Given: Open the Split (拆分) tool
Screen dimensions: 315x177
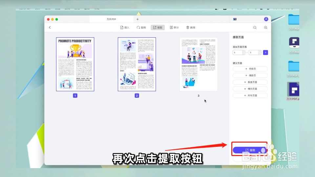Looking at the screenshot, I should pyautogui.click(x=174, y=28).
